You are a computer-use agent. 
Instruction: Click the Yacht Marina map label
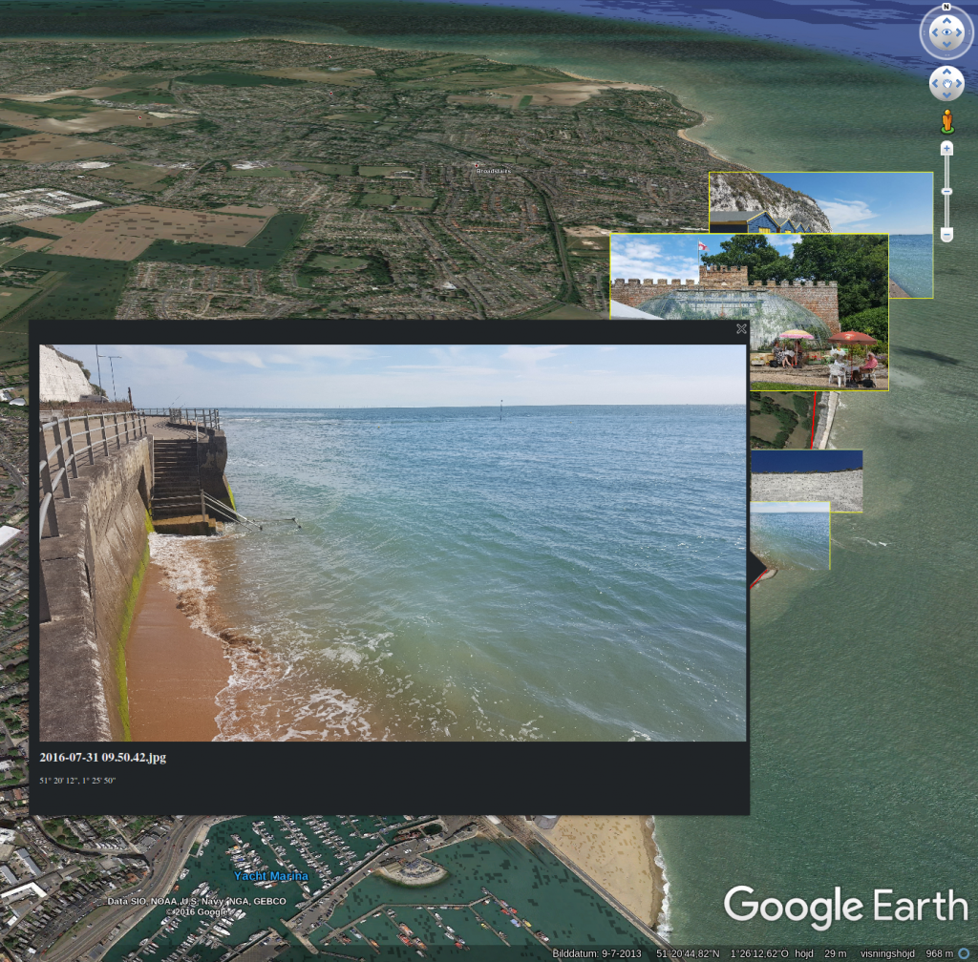tap(270, 876)
